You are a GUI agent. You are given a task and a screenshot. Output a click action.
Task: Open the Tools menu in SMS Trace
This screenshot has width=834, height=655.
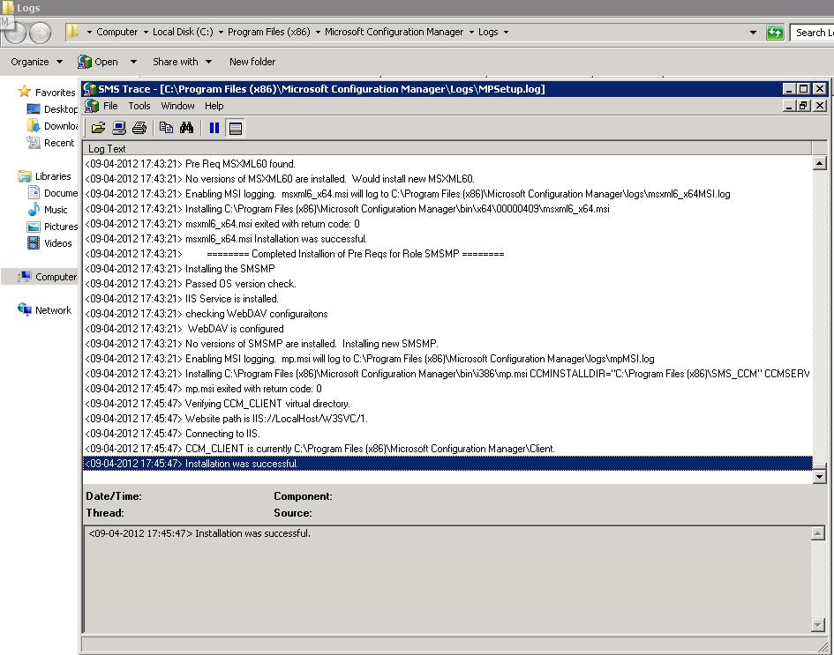139,105
